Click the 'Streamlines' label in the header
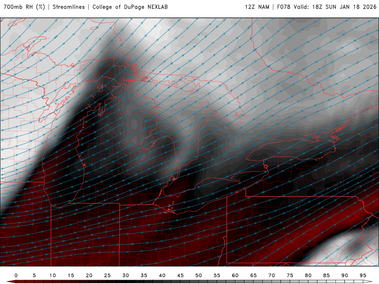 tap(69, 7)
